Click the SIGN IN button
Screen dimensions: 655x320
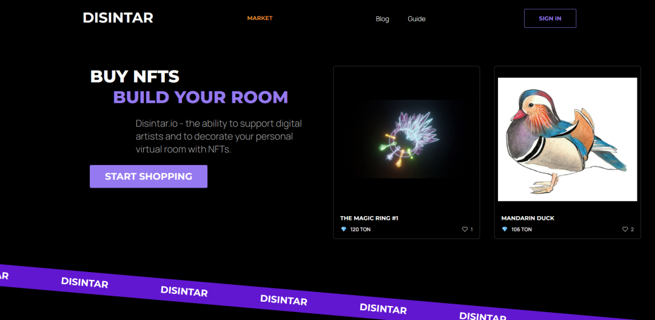click(549, 18)
